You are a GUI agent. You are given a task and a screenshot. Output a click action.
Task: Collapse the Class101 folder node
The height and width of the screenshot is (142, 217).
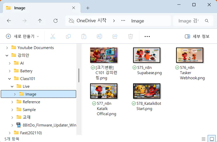(x=10, y=79)
